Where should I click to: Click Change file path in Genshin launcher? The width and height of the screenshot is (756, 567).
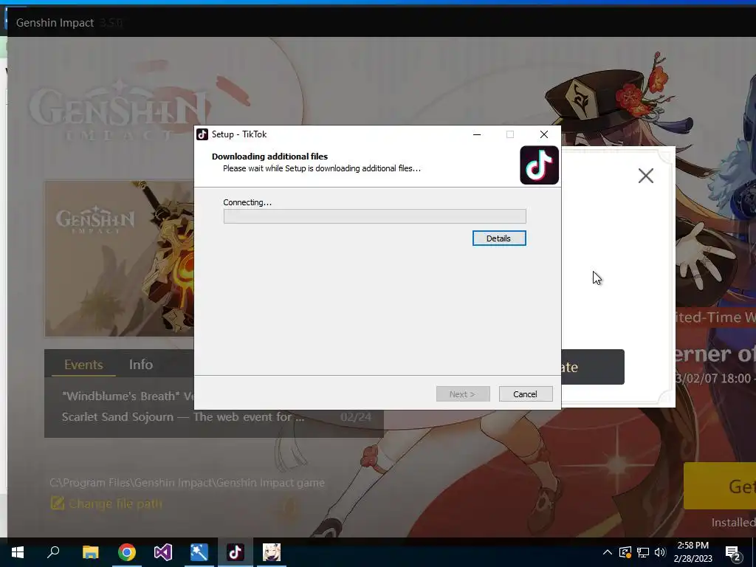pos(115,504)
